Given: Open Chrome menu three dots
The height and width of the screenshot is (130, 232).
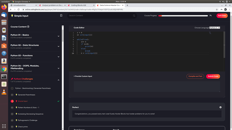Looking at the screenshot, I should click(230, 9).
